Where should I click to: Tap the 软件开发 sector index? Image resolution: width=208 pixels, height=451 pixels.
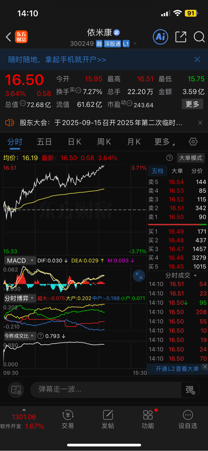[22, 421]
